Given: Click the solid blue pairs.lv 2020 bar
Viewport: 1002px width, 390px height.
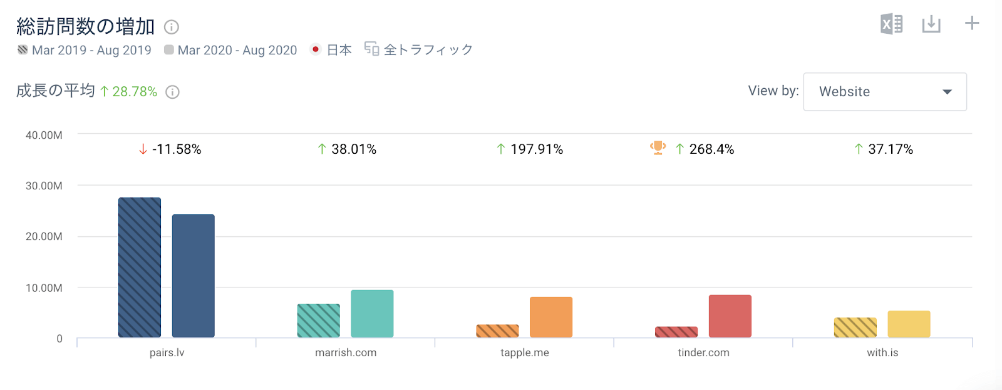Looking at the screenshot, I should click(x=194, y=276).
